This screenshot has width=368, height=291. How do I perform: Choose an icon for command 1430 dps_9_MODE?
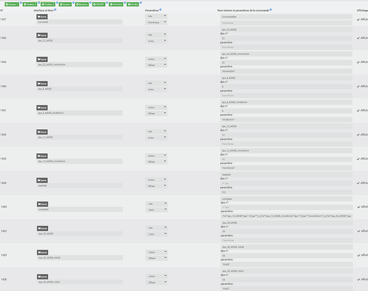(x=42, y=83)
